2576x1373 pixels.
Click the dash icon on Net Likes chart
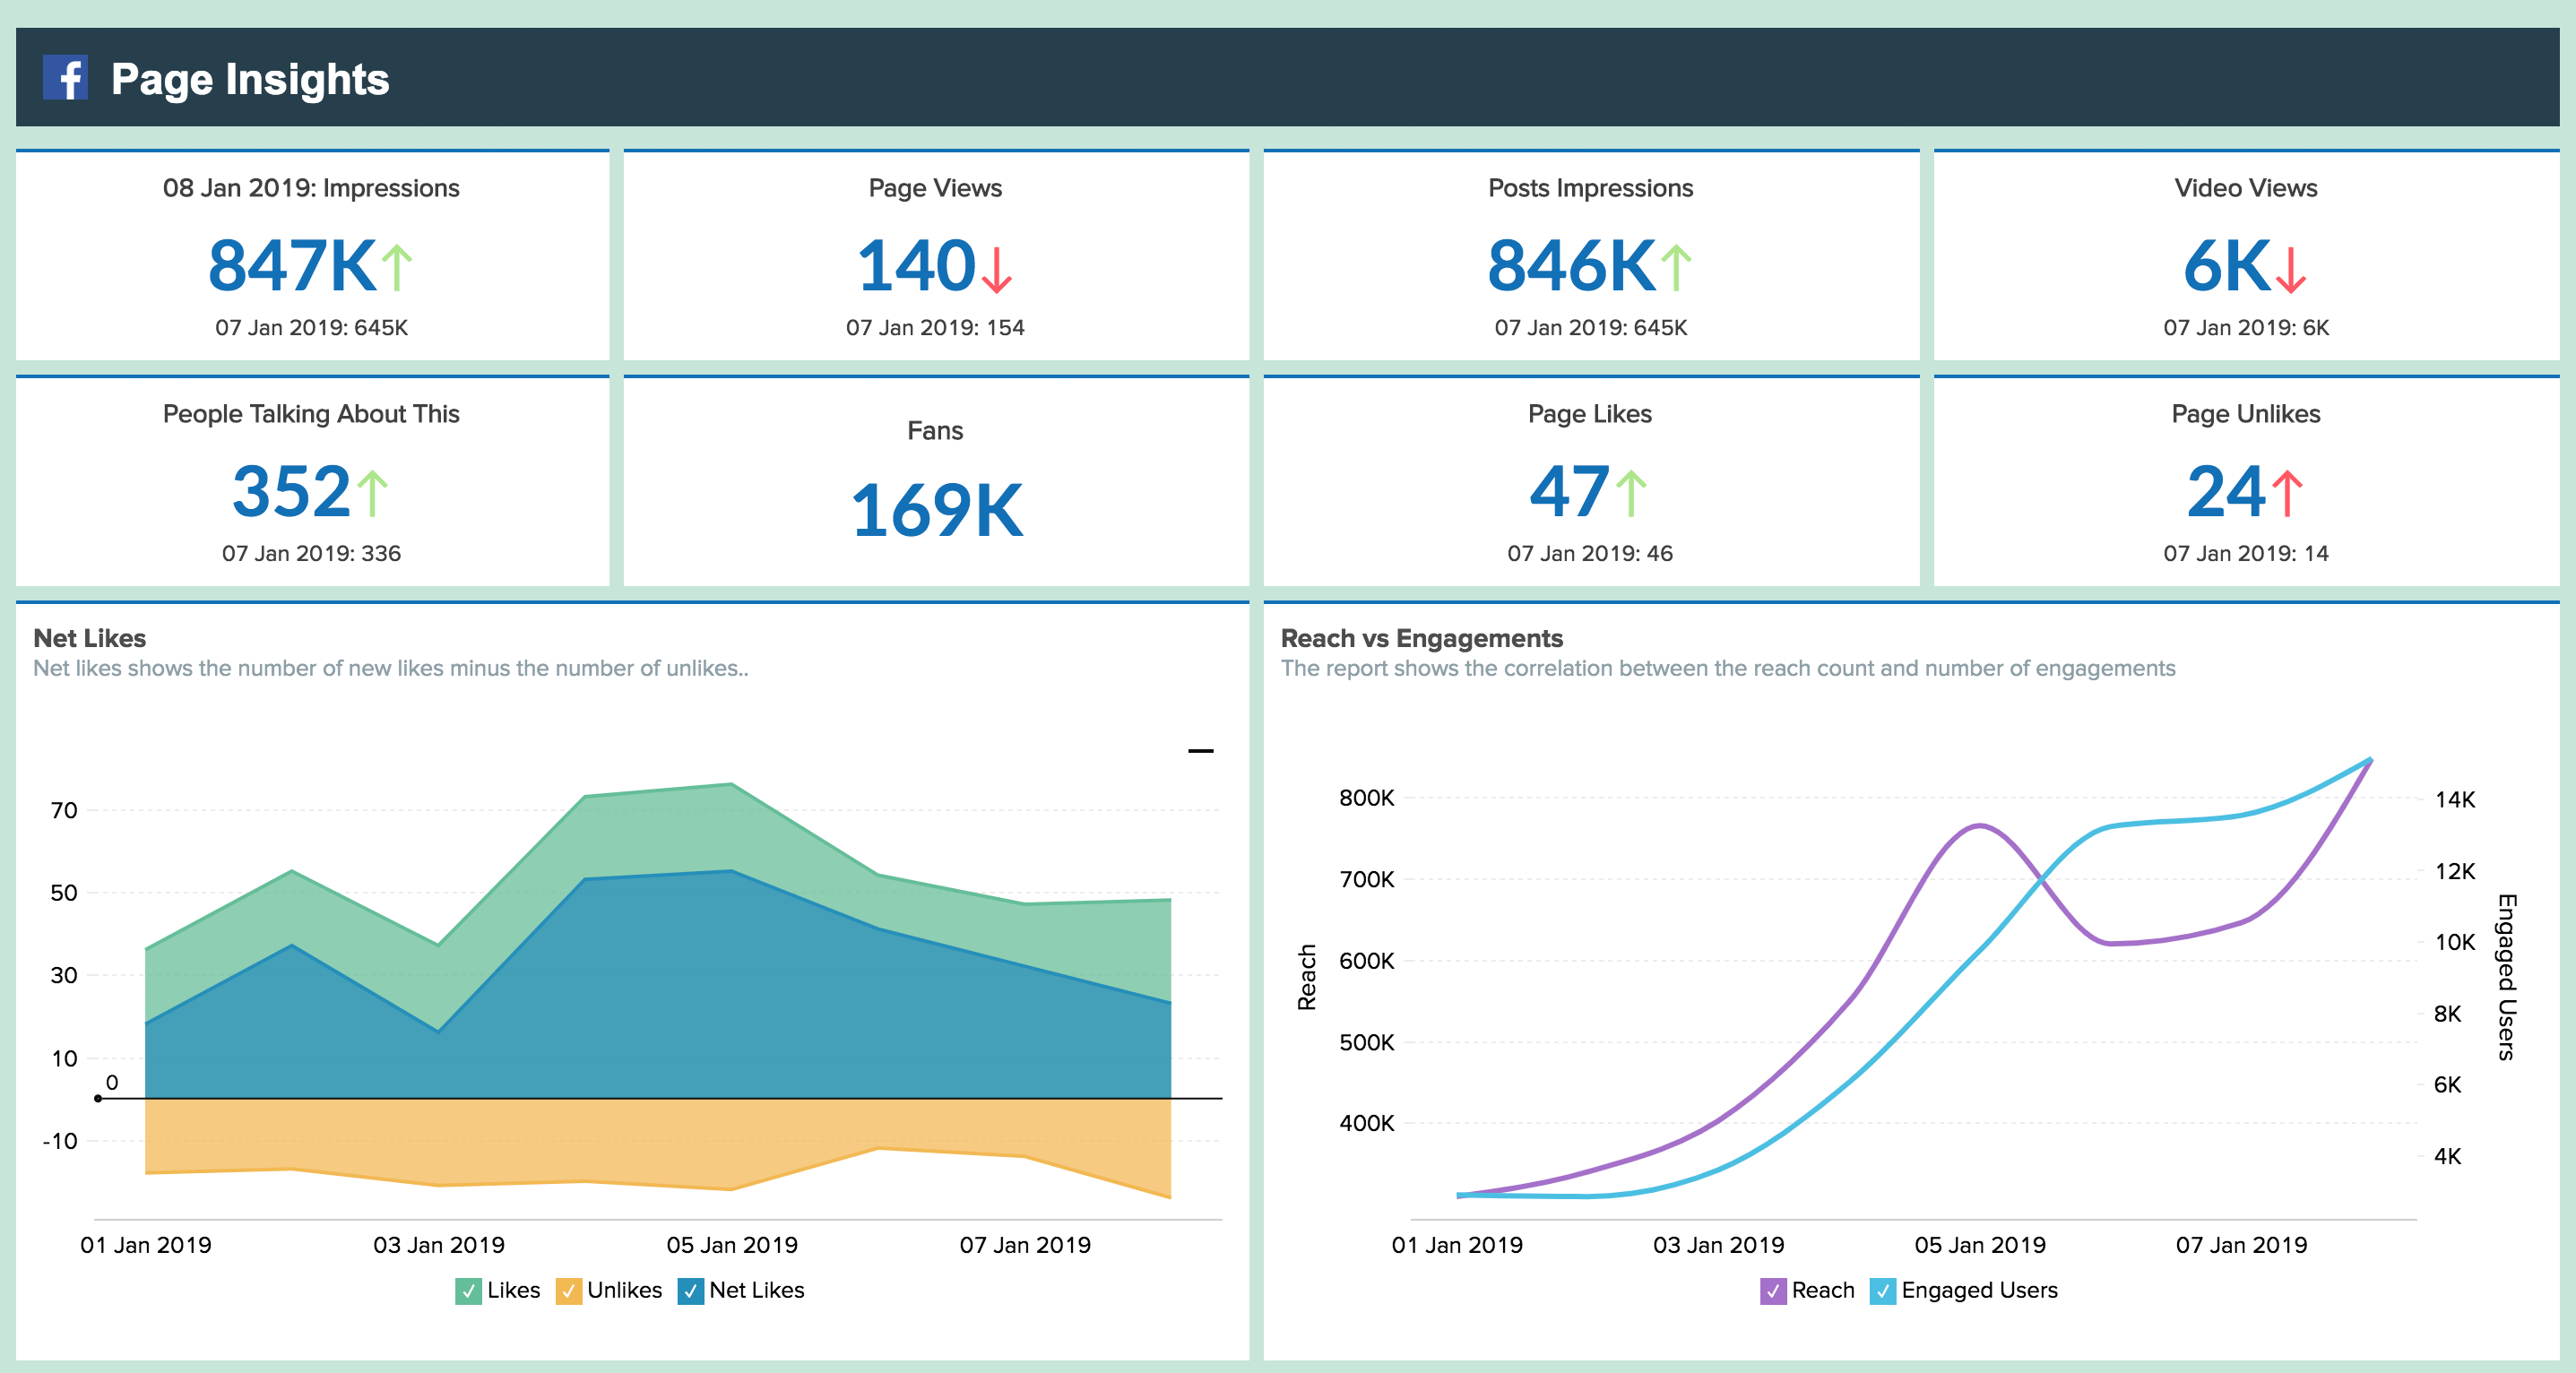[x=1201, y=749]
